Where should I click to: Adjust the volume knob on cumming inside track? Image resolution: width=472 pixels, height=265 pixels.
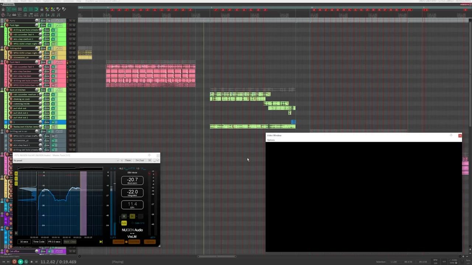click(40, 104)
